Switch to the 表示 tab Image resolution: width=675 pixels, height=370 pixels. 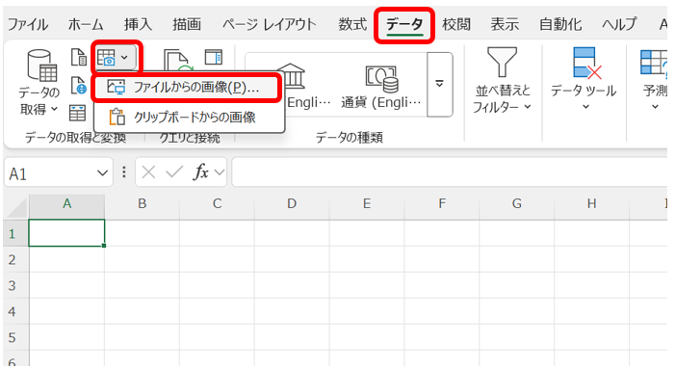tap(505, 24)
